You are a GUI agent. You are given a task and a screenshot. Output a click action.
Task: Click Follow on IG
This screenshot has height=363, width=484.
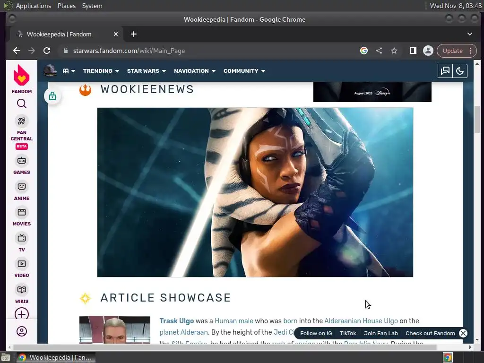pyautogui.click(x=316, y=333)
